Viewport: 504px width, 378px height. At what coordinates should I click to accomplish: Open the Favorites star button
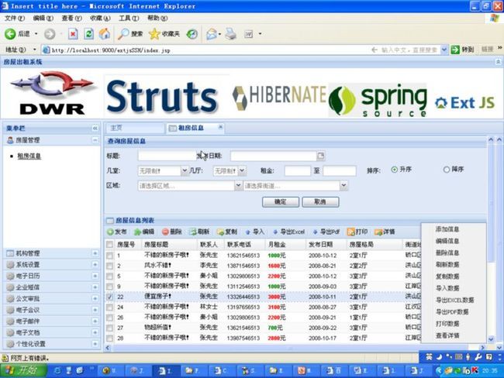pyautogui.click(x=164, y=34)
